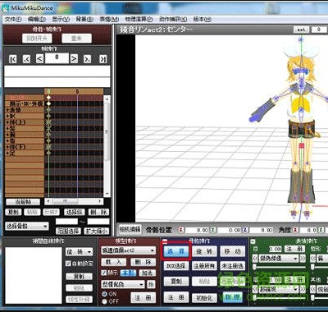The width and height of the screenshot is (328, 312).
Task: Open the 旋转 dropdown in interpolation panel
Action: tap(80, 251)
